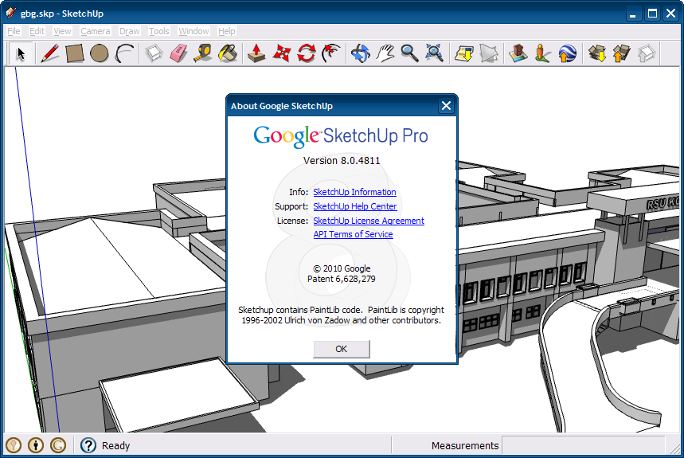
Task: Open the Tools menu
Action: (x=158, y=31)
